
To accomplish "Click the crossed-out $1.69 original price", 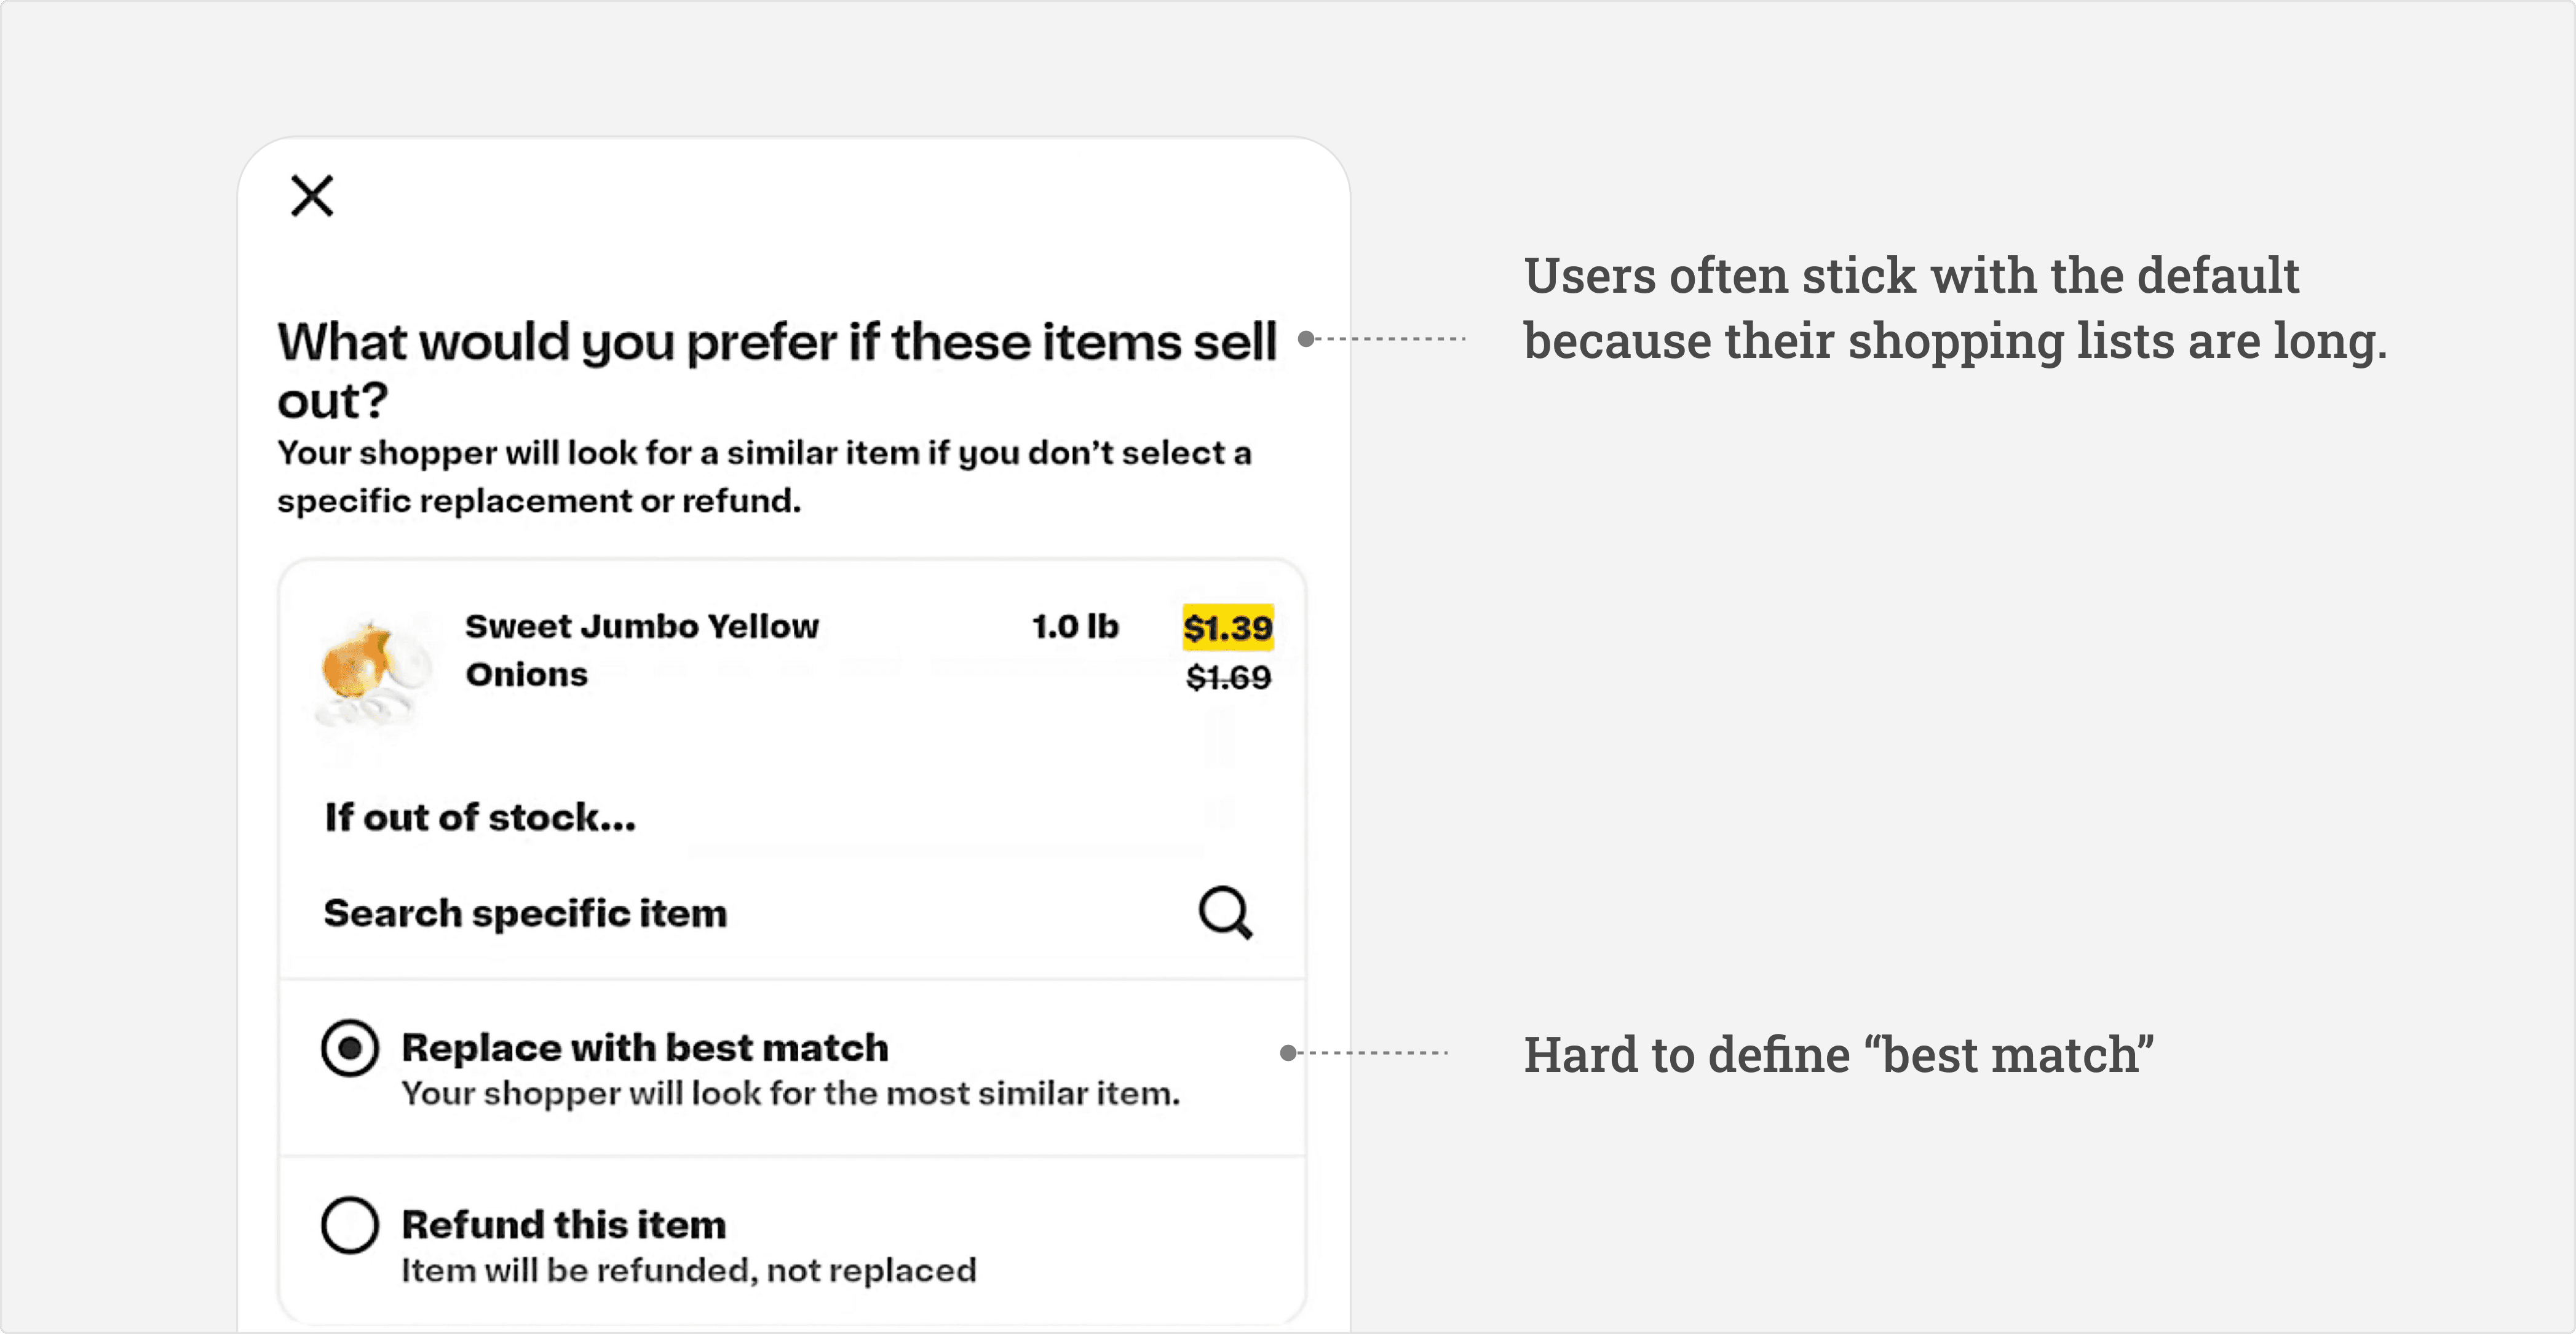I will point(1228,678).
